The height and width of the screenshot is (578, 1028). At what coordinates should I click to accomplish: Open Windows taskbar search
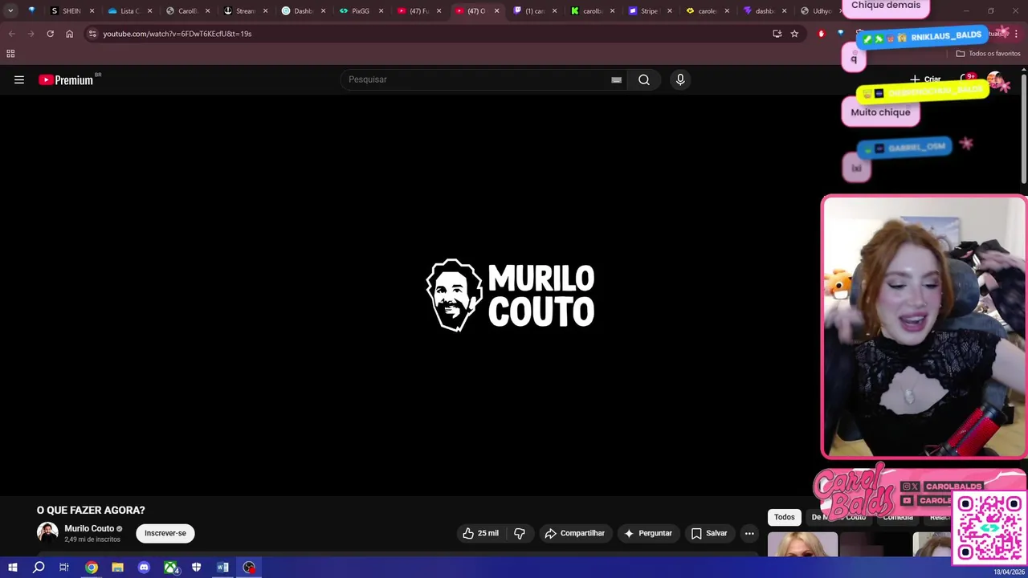tap(39, 568)
